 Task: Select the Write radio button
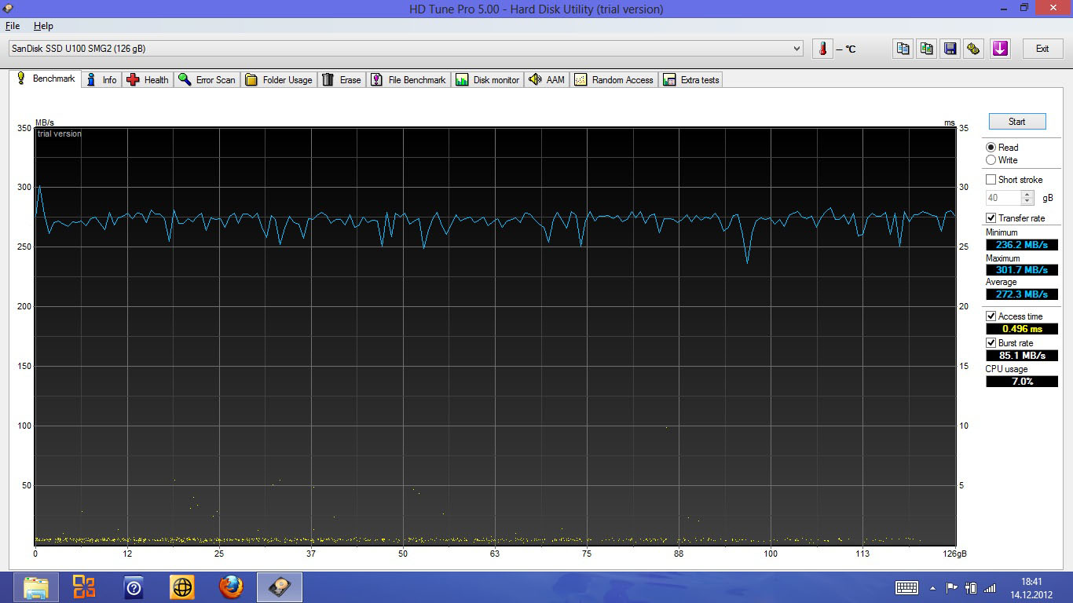click(x=991, y=160)
